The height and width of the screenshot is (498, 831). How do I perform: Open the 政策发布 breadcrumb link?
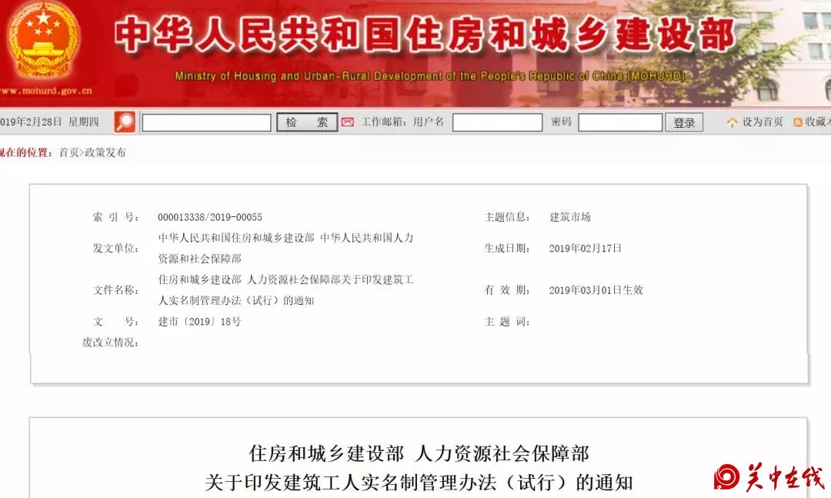[105, 152]
